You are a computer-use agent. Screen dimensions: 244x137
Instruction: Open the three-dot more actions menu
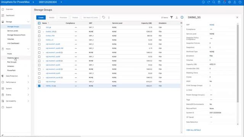click(x=109, y=18)
